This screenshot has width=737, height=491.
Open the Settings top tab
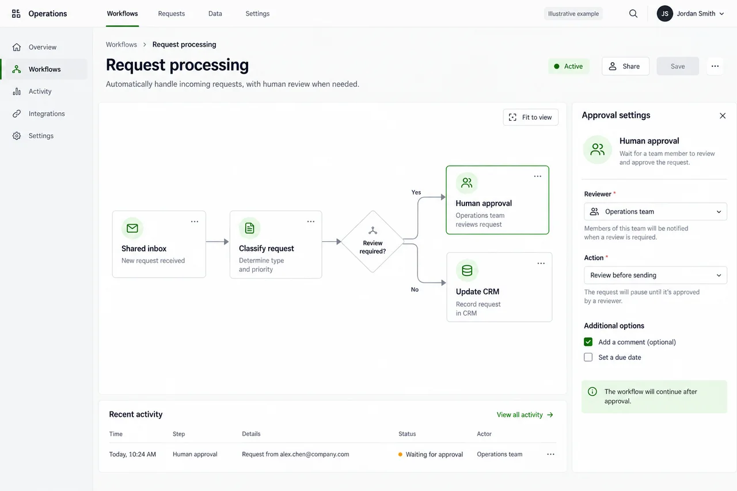(257, 14)
